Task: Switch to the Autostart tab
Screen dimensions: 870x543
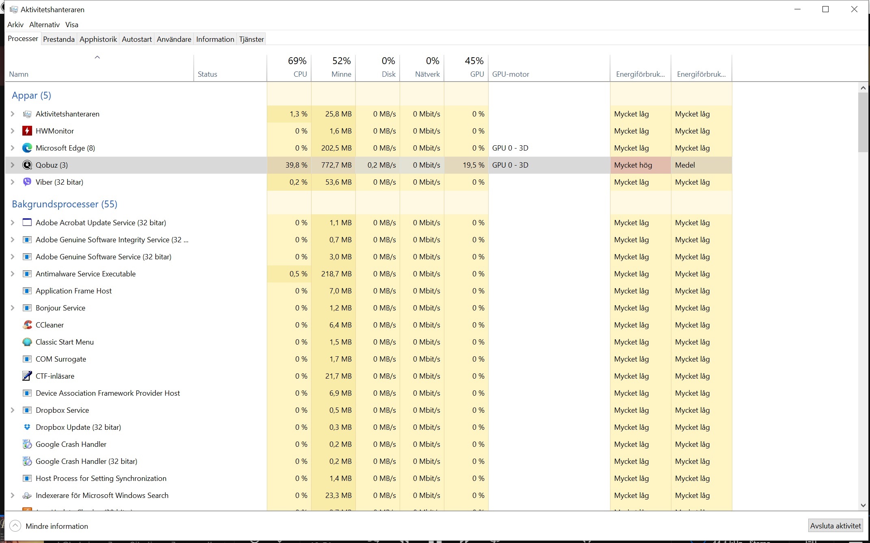Action: tap(137, 39)
